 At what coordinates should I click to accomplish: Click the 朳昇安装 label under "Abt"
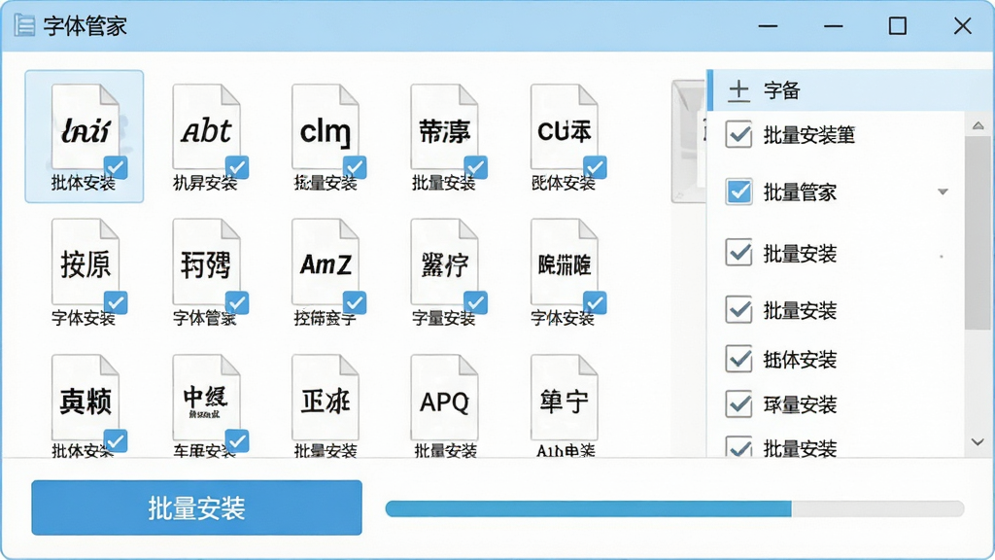[x=204, y=184]
